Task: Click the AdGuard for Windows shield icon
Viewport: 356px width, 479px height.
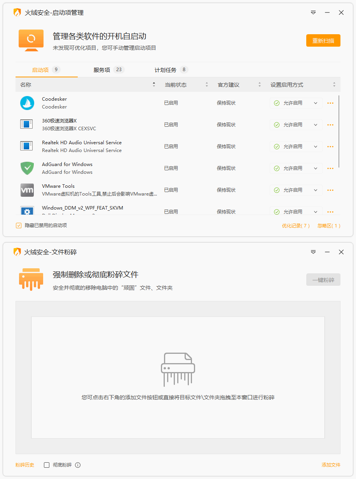Action: coord(27,168)
